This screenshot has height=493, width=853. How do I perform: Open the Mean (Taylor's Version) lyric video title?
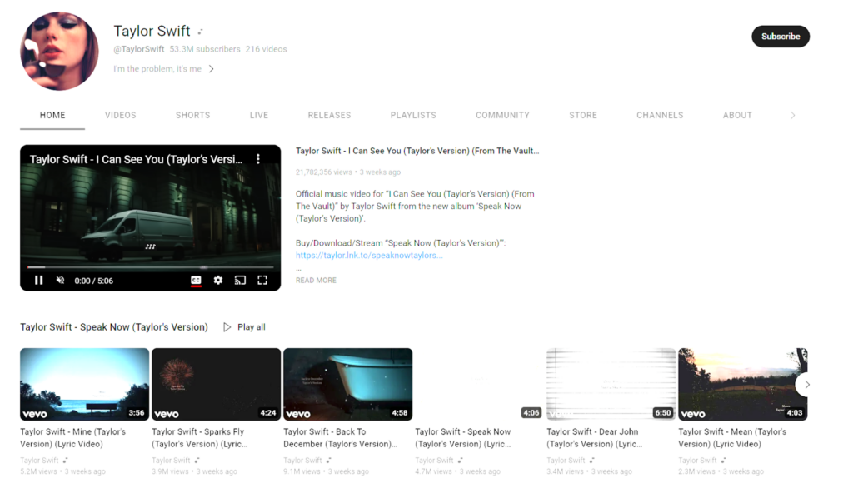732,437
